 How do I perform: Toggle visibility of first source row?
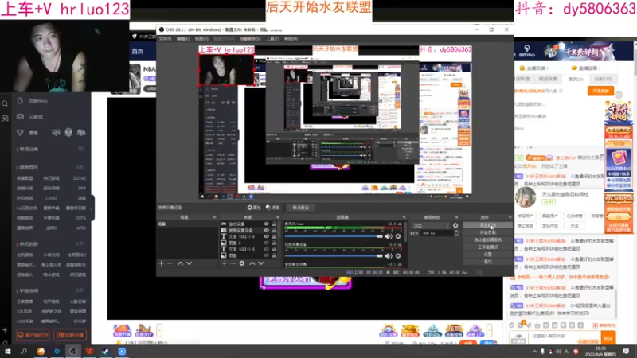point(266,224)
